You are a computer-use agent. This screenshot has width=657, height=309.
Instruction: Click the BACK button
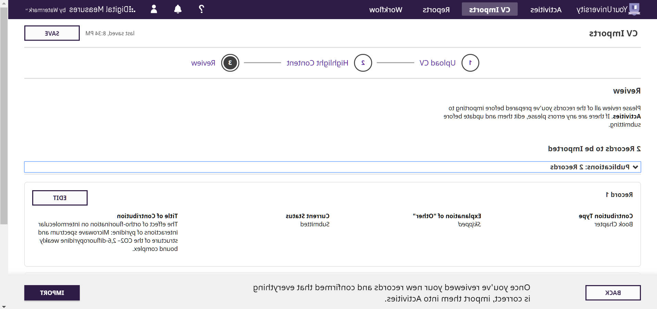coord(613,293)
